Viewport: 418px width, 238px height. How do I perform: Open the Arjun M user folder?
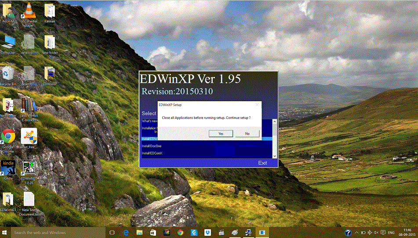click(x=8, y=13)
